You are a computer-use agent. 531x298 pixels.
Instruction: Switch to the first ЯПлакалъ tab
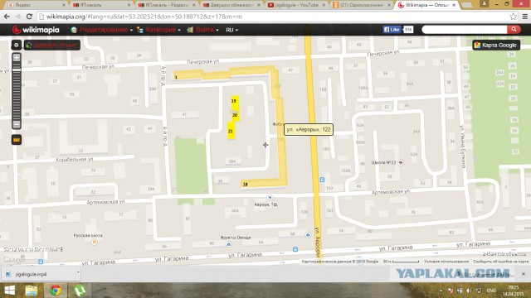[101, 5]
